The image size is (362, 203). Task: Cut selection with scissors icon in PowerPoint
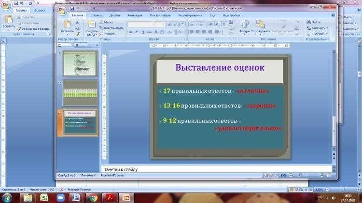[x=77, y=23]
